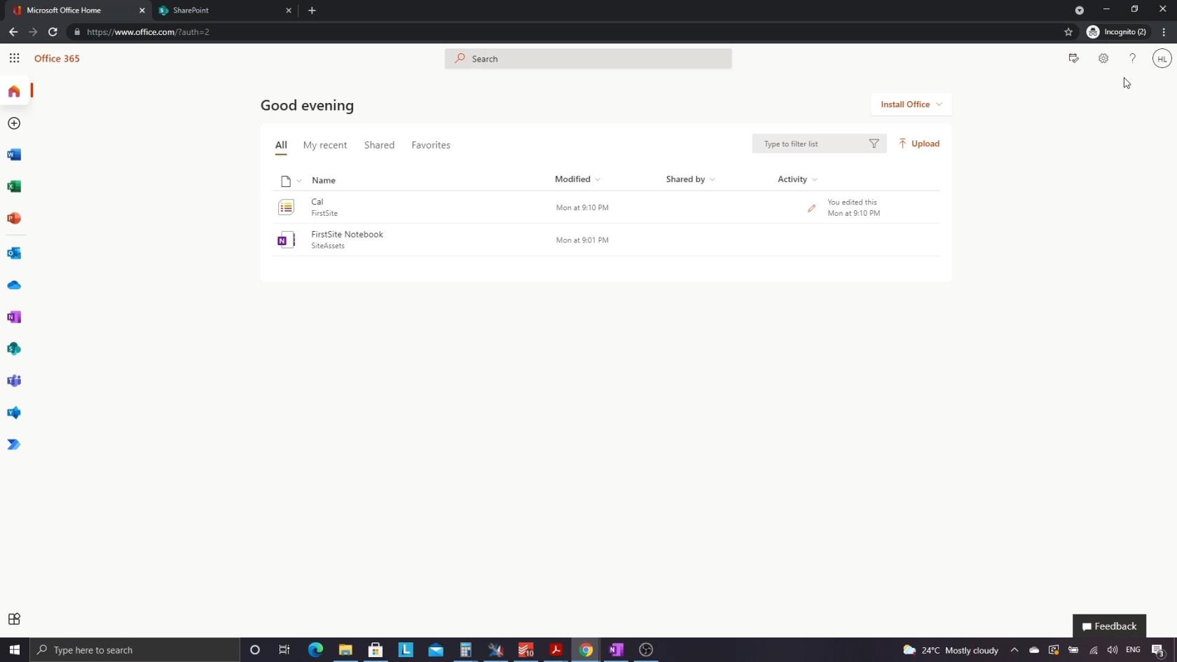1177x662 pixels.
Task: Click the Name column header
Action: 324,180
